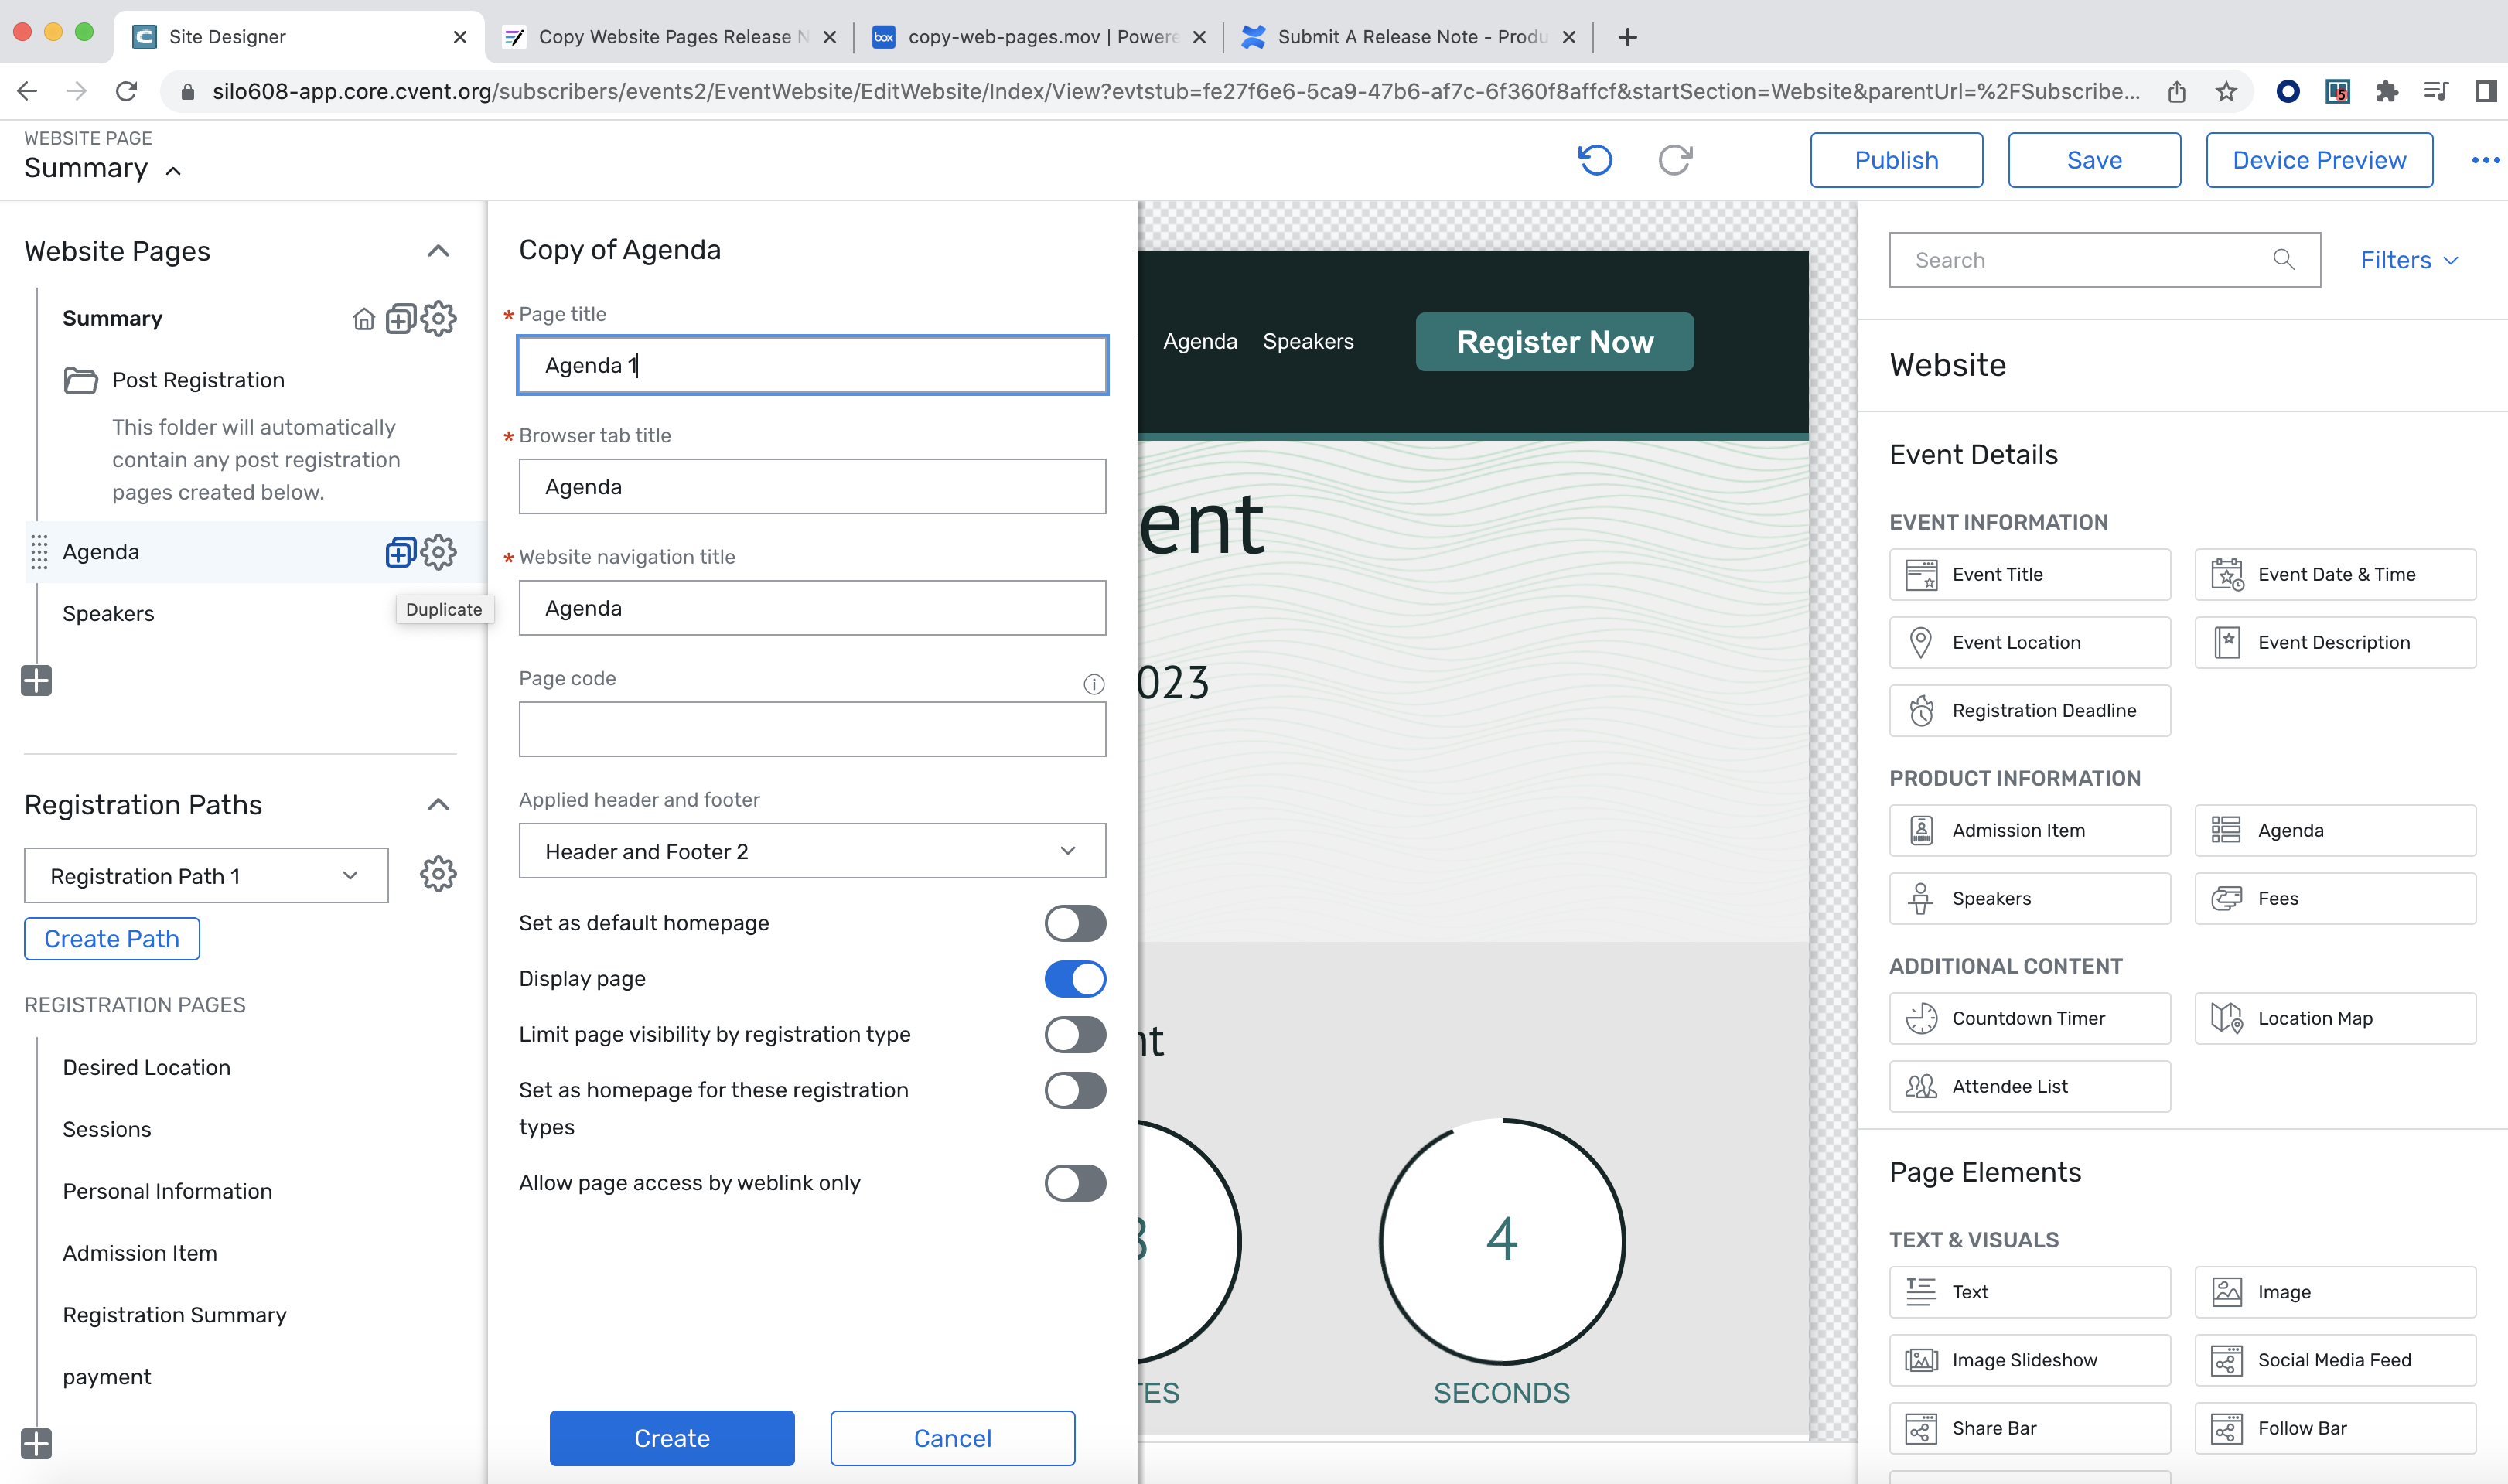The height and width of the screenshot is (1484, 2508).
Task: Click the redo arrow icon
Action: (x=1675, y=160)
